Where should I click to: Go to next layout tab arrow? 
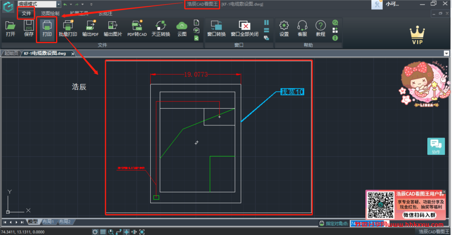point(16,222)
